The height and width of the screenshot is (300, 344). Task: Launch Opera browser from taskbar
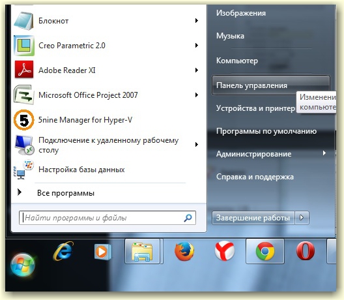(x=306, y=251)
